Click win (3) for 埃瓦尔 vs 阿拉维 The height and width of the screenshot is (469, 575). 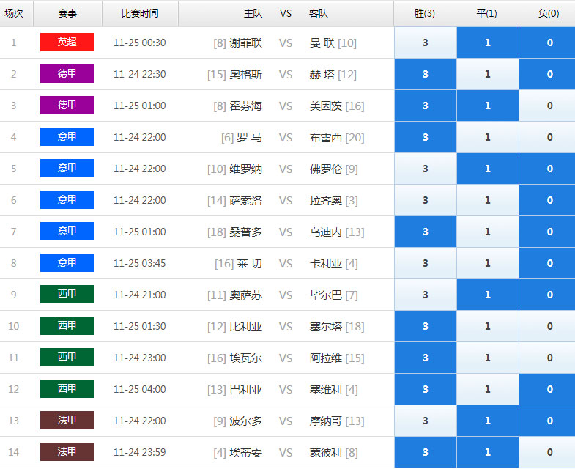coord(426,358)
